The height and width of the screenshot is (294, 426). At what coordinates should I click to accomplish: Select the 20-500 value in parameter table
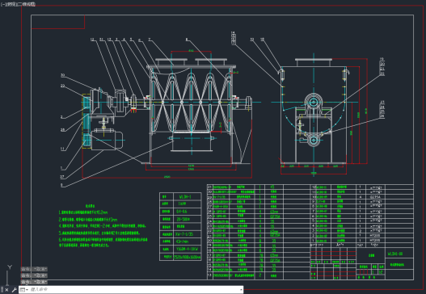click(x=183, y=219)
